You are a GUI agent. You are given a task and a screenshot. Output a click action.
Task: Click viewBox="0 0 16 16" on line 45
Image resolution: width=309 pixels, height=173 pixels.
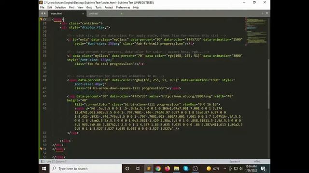point(200,104)
